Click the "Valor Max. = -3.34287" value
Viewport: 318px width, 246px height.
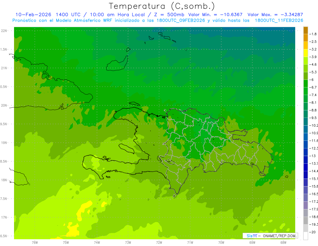click(275, 15)
